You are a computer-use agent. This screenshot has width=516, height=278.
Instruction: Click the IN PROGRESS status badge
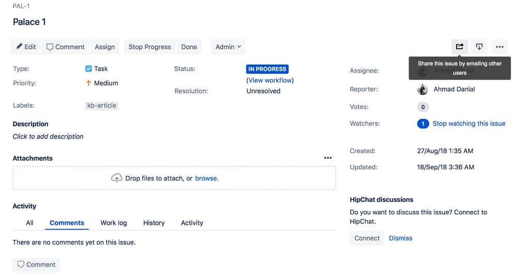[267, 69]
